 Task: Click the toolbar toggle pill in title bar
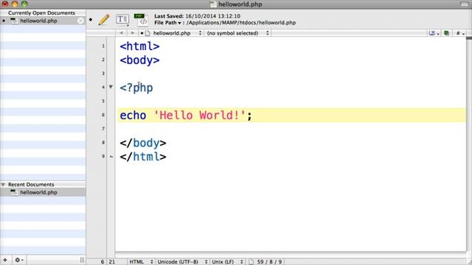[465, 4]
